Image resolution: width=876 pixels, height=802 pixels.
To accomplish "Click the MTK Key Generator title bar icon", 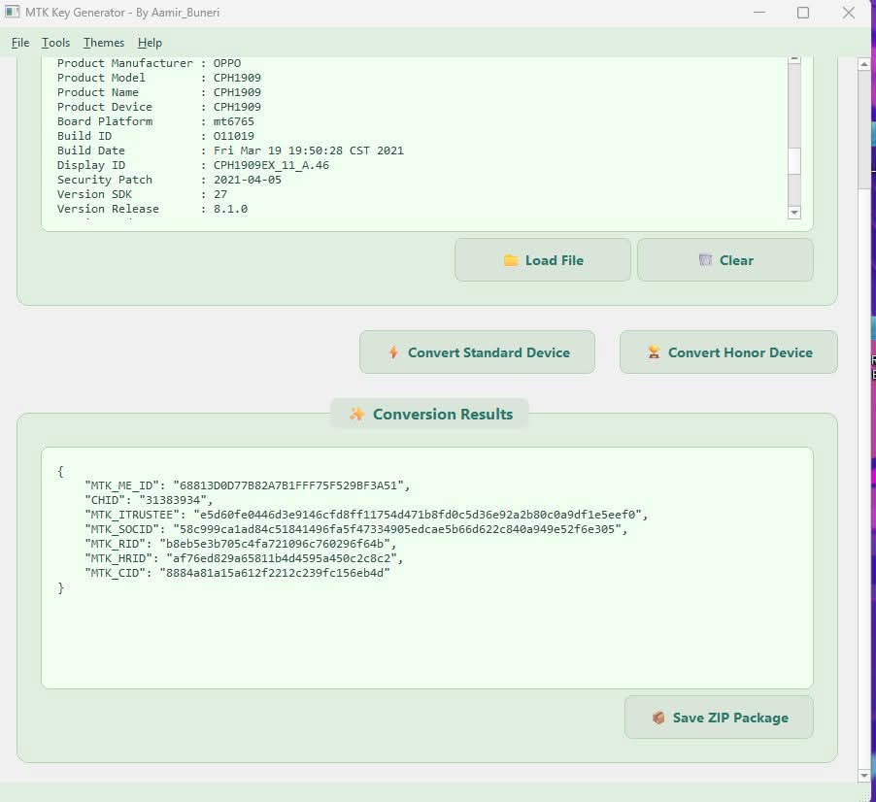I will pos(13,13).
